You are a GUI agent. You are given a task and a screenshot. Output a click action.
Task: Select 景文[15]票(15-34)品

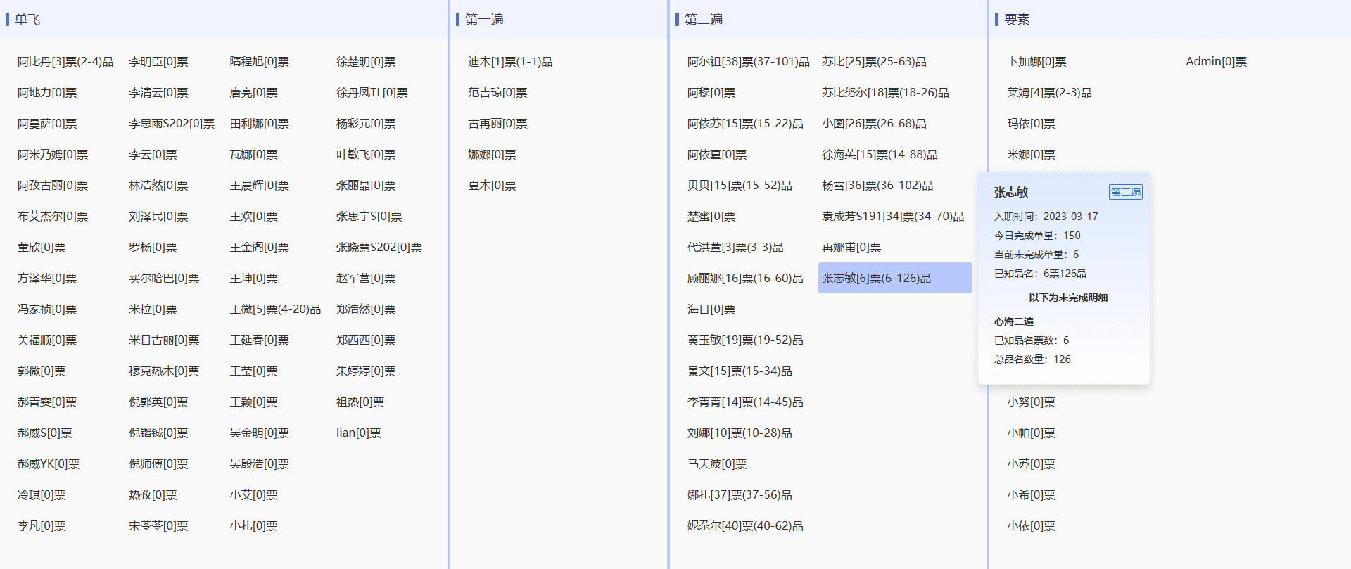click(x=740, y=371)
